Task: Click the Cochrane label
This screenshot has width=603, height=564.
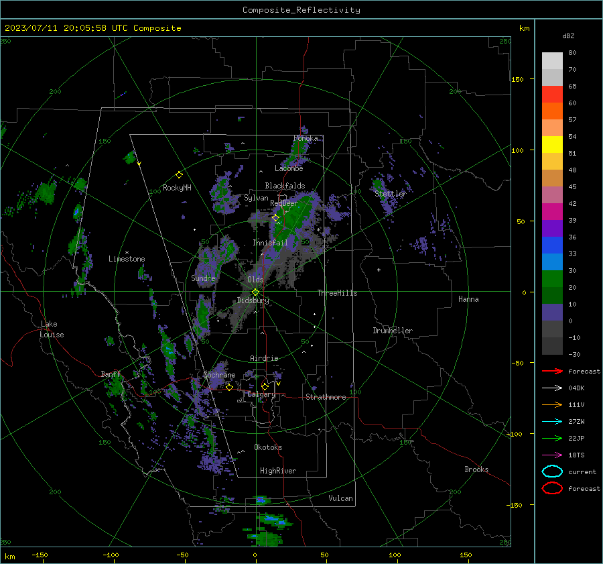Action: point(219,375)
